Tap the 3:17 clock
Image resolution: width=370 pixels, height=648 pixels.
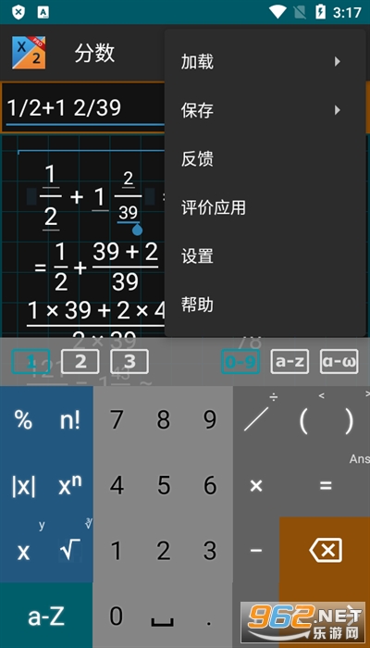(x=347, y=12)
